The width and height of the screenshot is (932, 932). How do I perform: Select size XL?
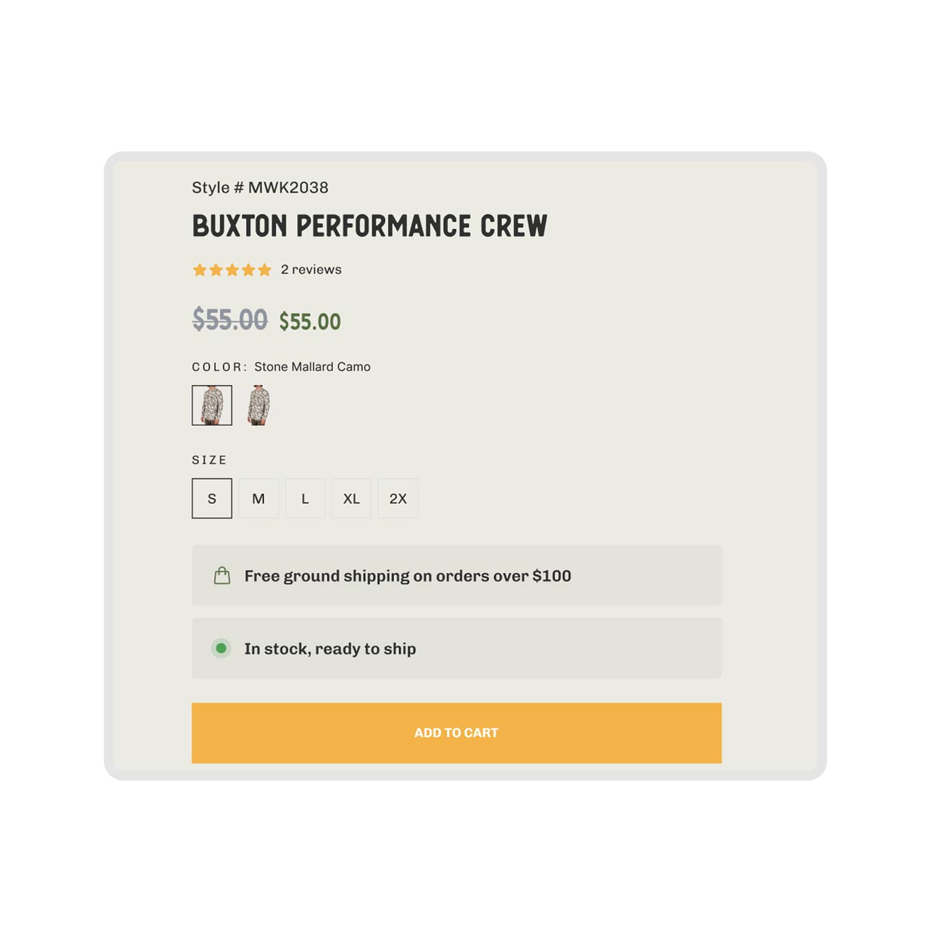(x=351, y=498)
